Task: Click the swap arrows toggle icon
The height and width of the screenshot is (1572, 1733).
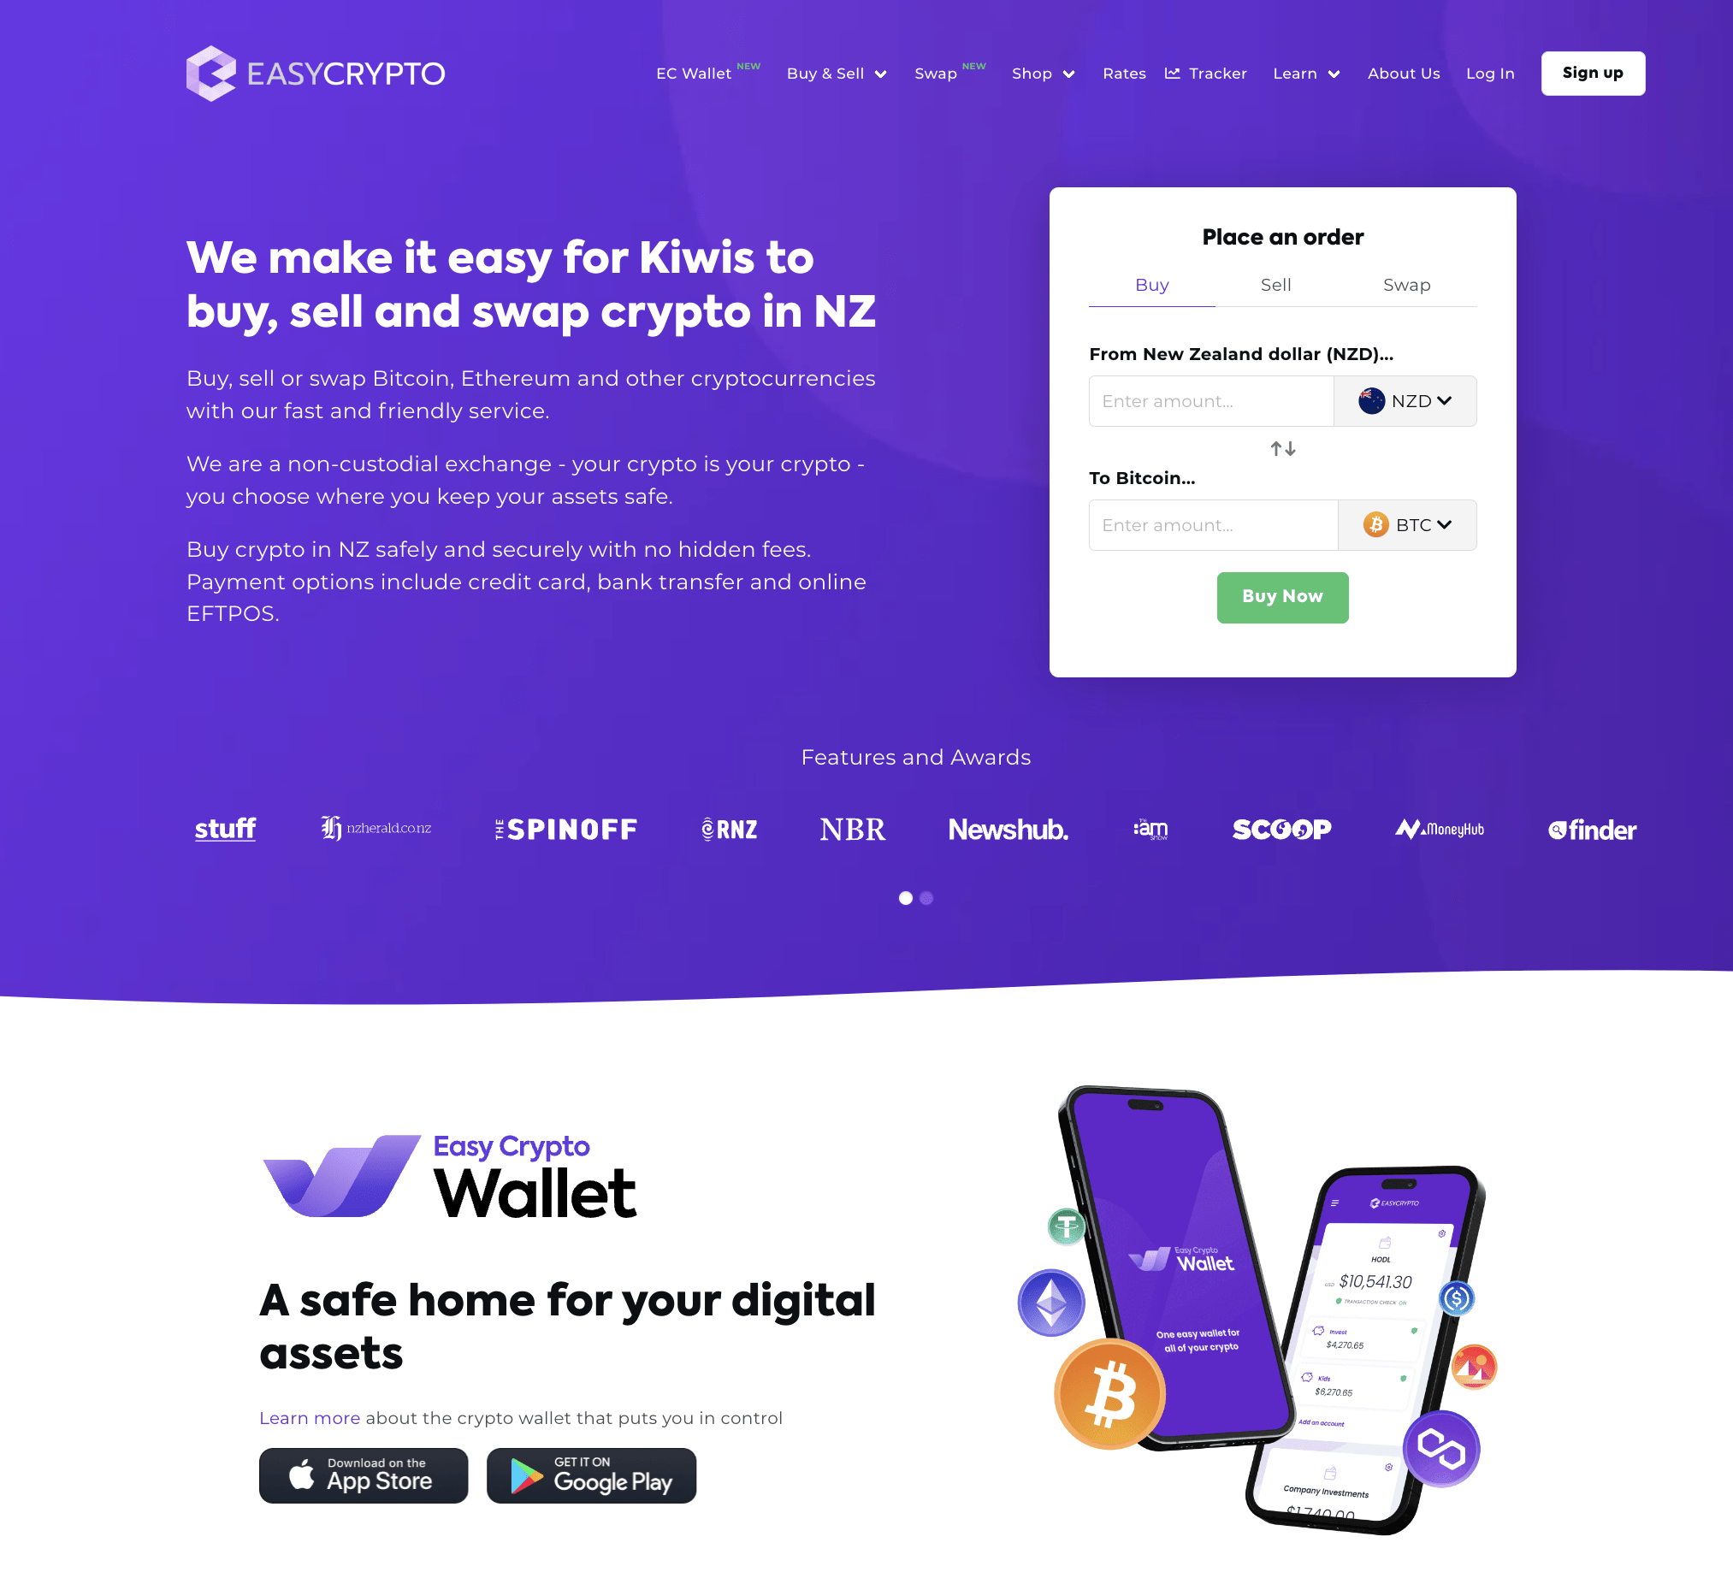Action: click(1281, 447)
